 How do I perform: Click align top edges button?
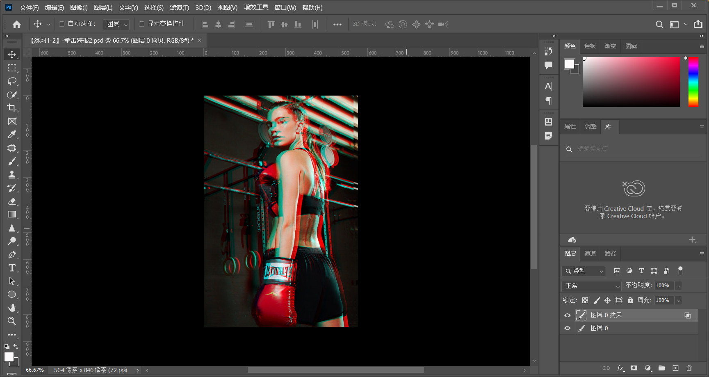click(x=271, y=25)
